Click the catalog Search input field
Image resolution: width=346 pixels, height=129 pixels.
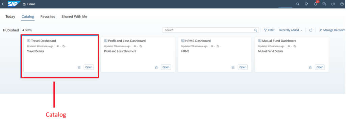click(211, 30)
